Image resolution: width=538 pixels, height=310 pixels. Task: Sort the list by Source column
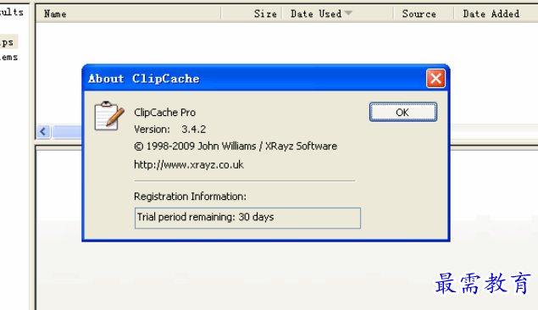tap(424, 14)
